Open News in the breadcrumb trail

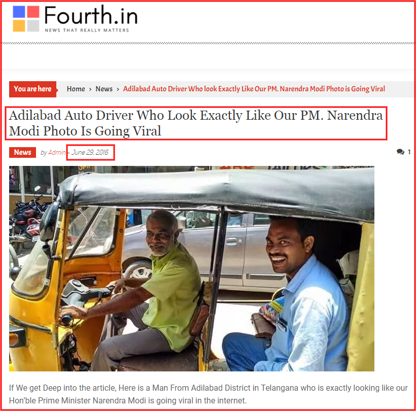(x=104, y=89)
